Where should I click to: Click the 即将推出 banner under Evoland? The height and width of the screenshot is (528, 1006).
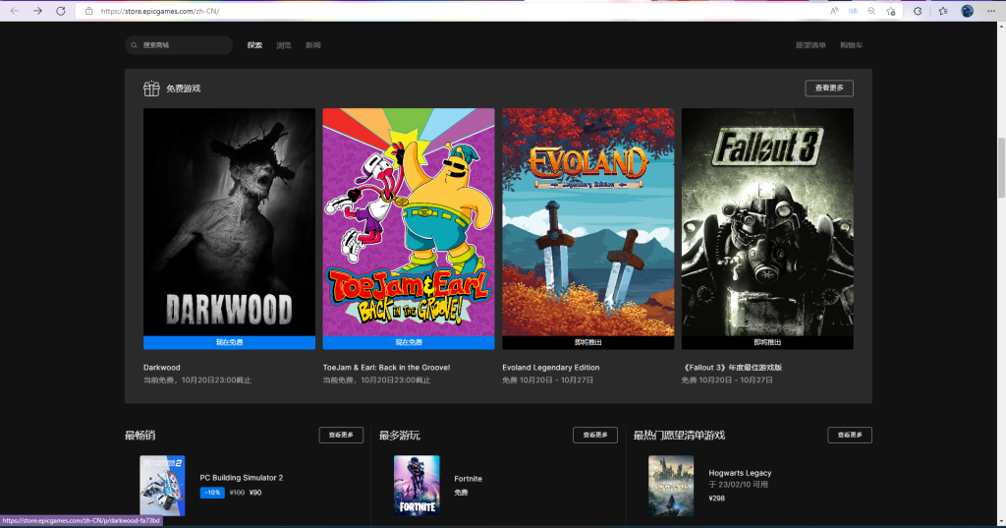pyautogui.click(x=588, y=342)
